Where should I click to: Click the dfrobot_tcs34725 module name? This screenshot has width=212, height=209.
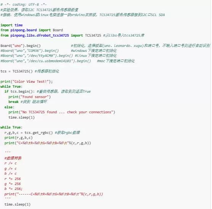click(53, 35)
